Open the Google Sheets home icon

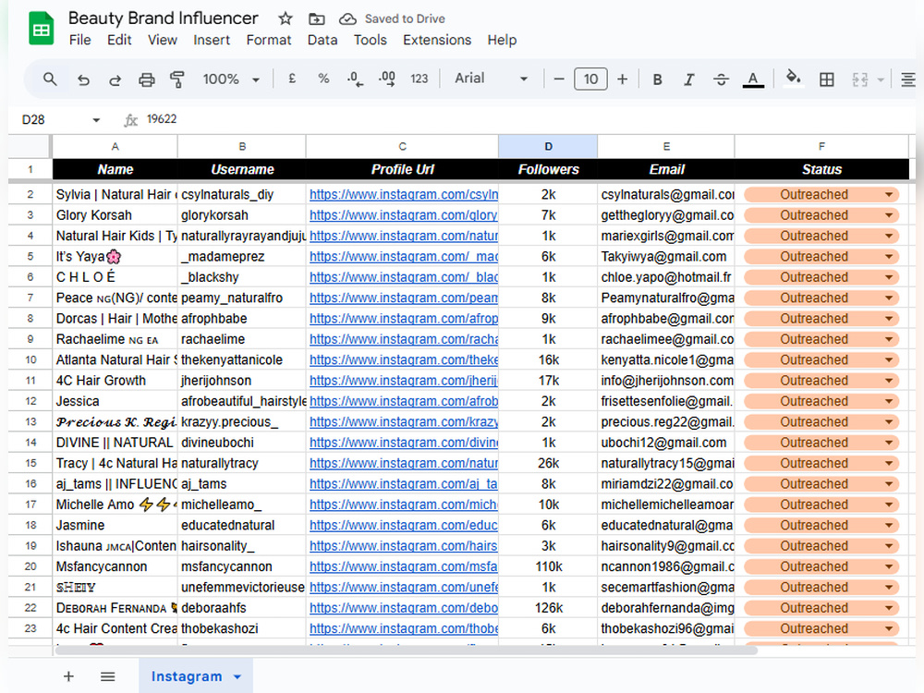coord(42,29)
